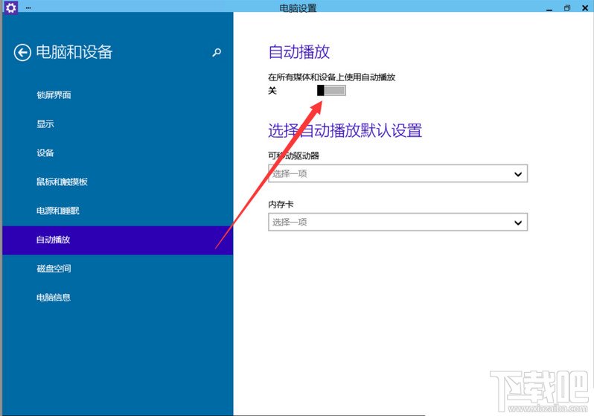Image resolution: width=594 pixels, height=416 pixels.
Task: Click the settings gear icon in title bar
Action: [10, 7]
